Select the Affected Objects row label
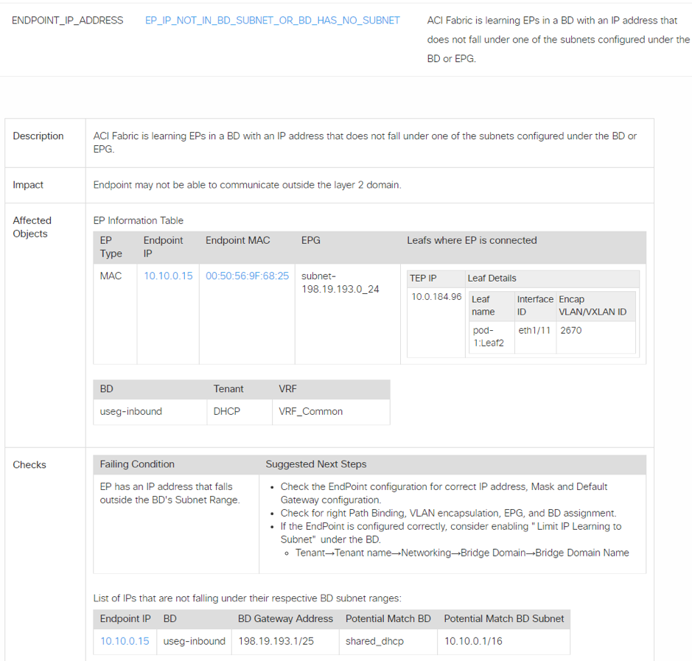 pos(32,227)
